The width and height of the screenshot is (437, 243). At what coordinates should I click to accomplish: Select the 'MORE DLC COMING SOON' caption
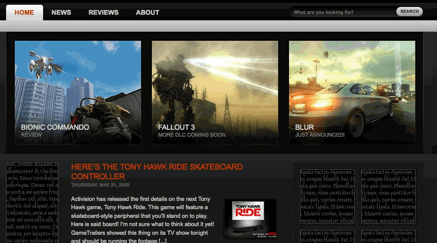(x=192, y=135)
